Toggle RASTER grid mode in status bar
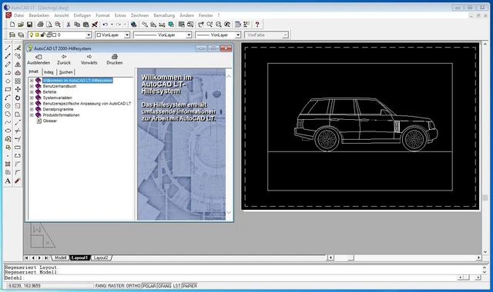The height and width of the screenshot is (292, 493). pos(116,286)
